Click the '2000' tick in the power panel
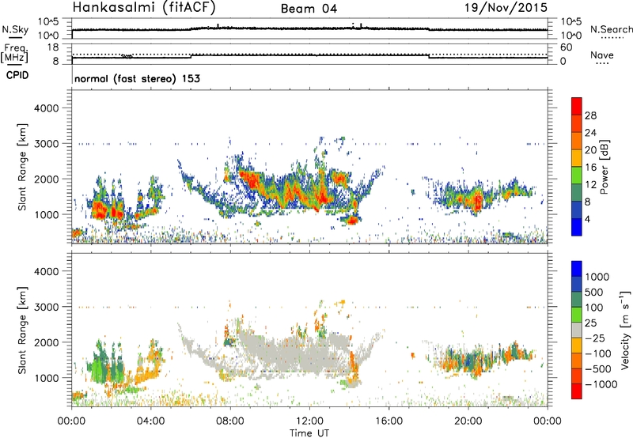633x438 pixels. click(x=46, y=179)
